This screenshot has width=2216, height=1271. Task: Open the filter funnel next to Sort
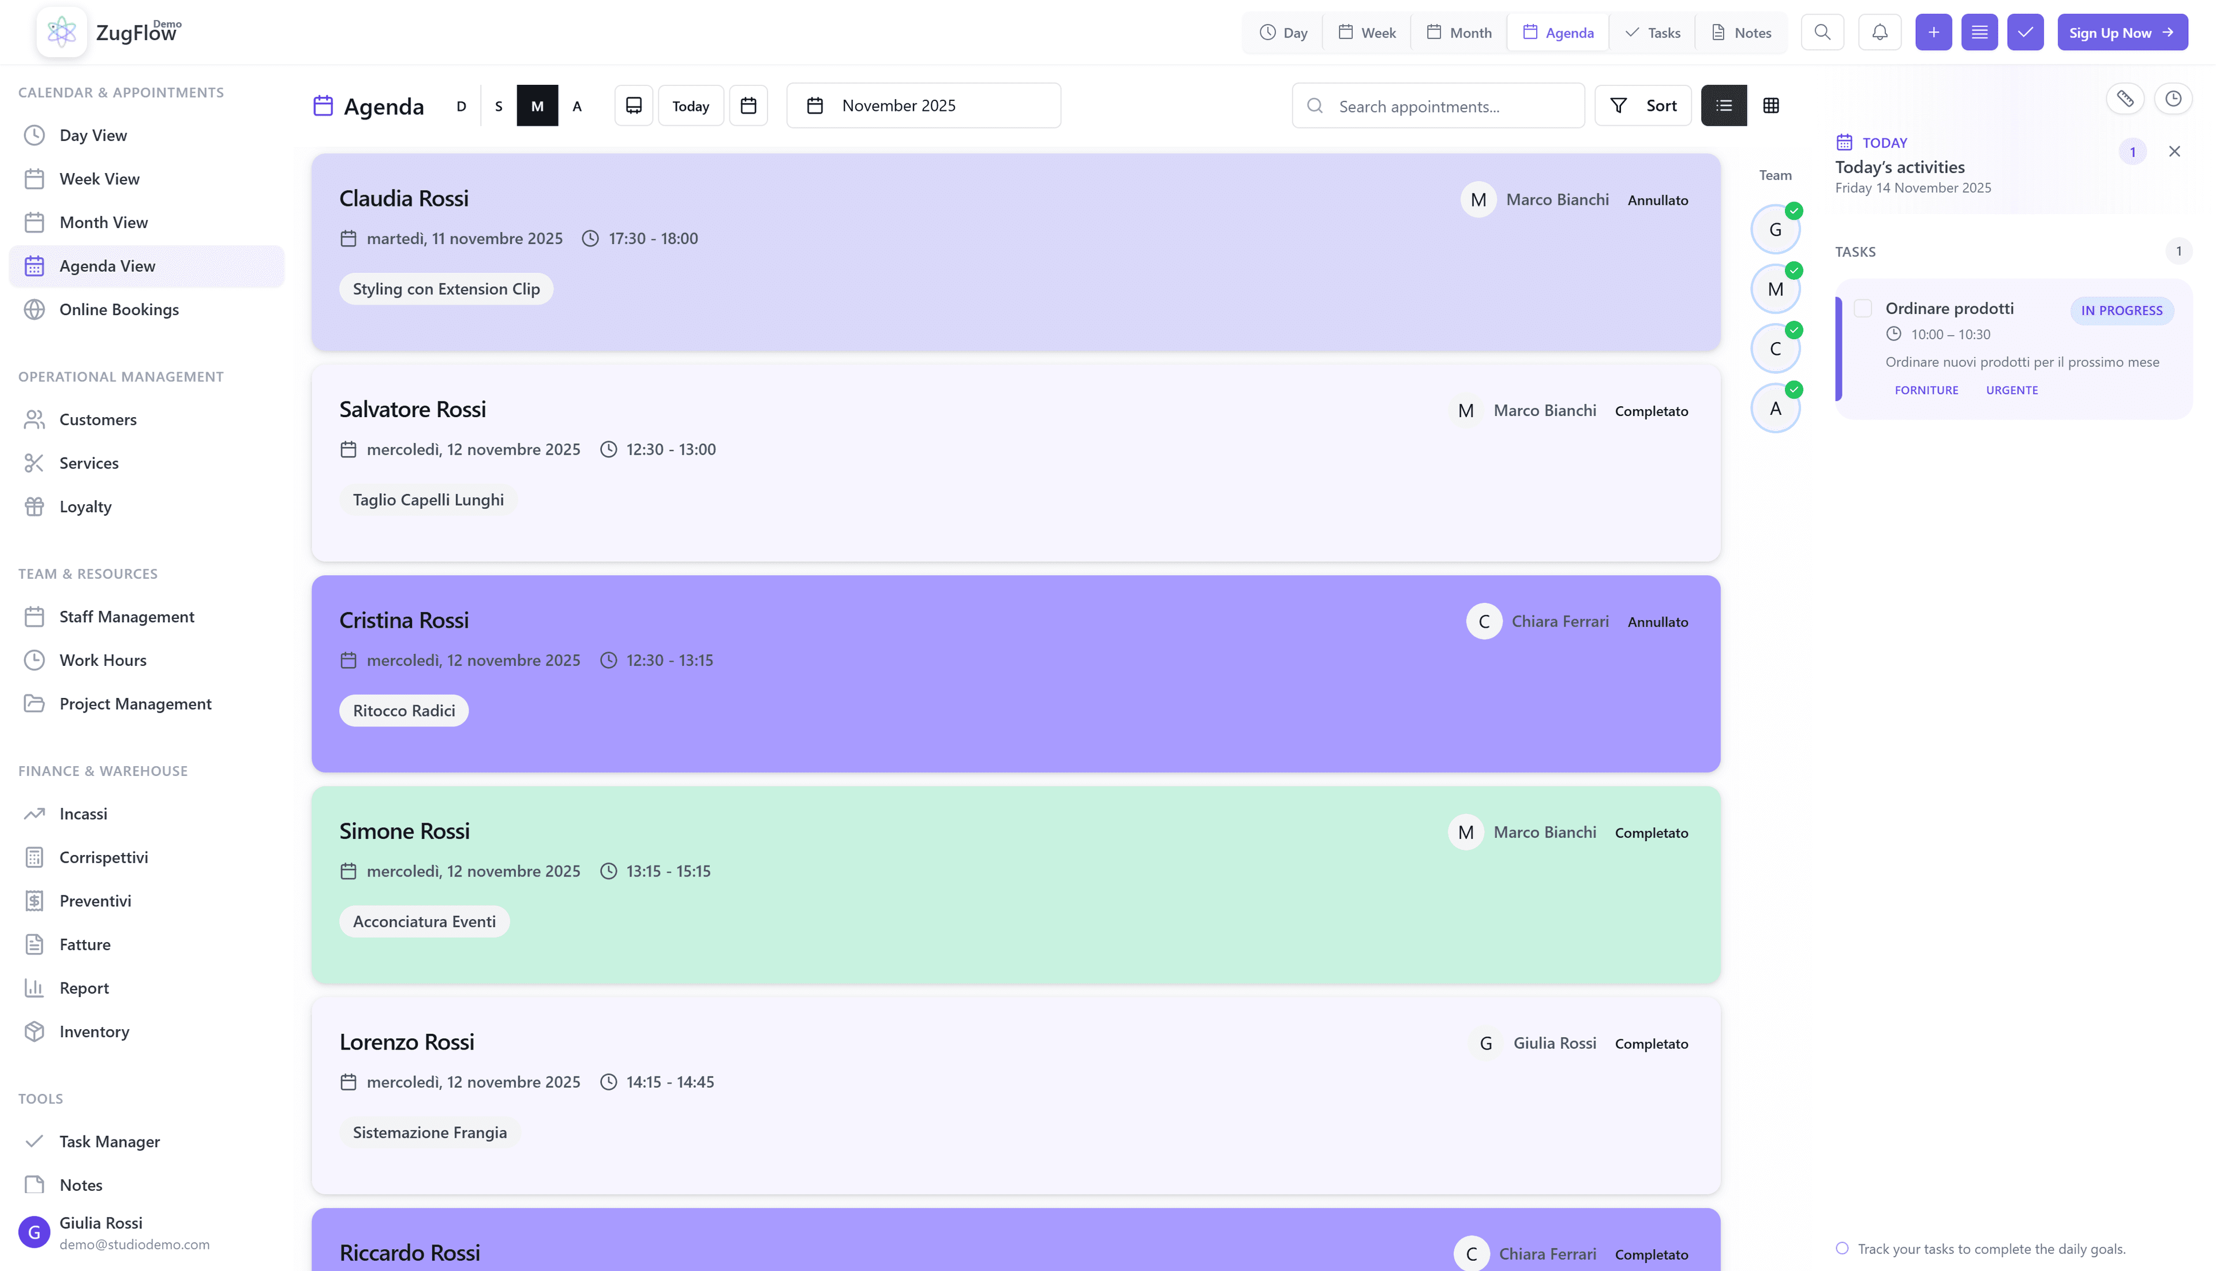(1620, 105)
